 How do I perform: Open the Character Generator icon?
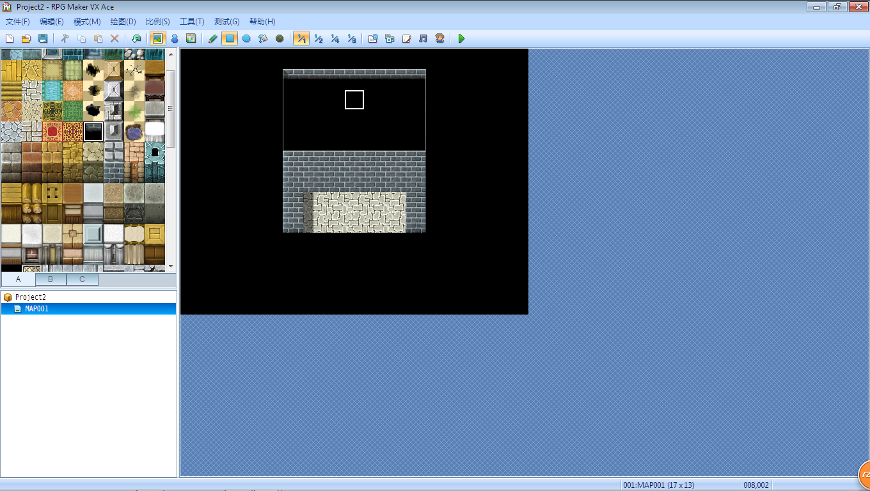coord(439,38)
